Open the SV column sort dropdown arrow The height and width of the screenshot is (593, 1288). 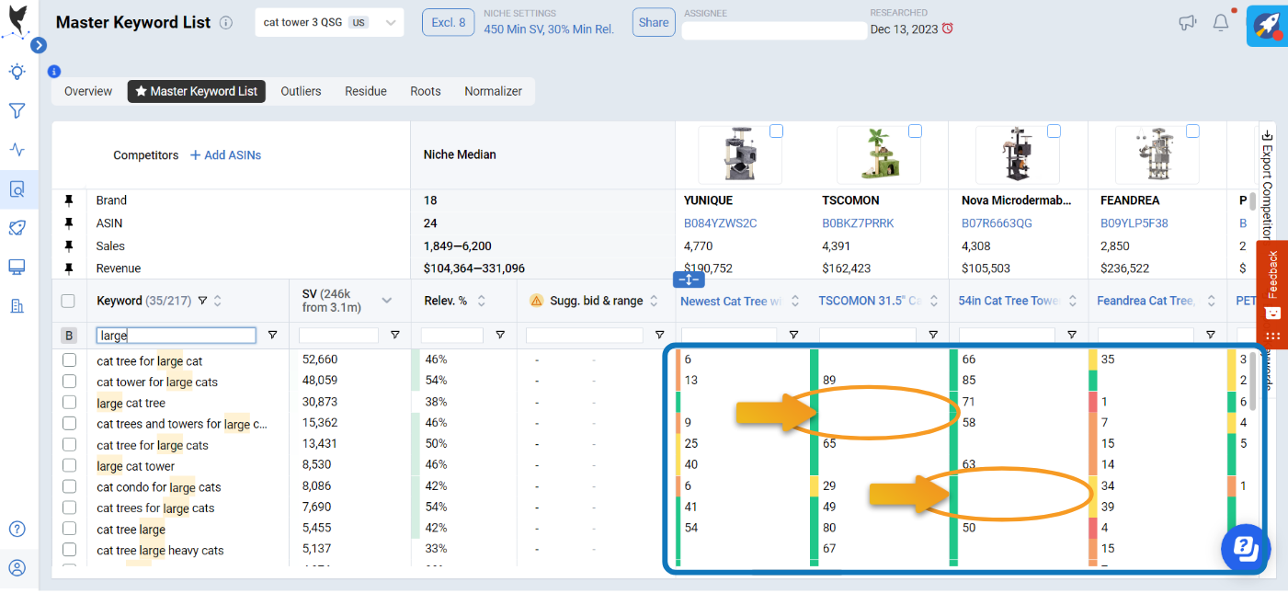pos(386,300)
